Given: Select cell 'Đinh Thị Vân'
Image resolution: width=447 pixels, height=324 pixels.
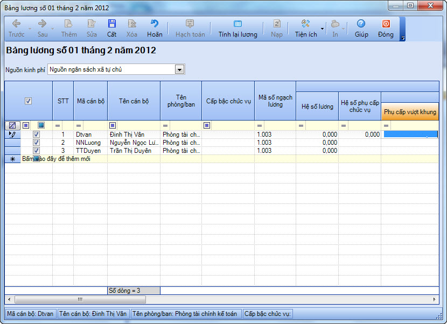Looking at the screenshot, I should click(x=134, y=135).
